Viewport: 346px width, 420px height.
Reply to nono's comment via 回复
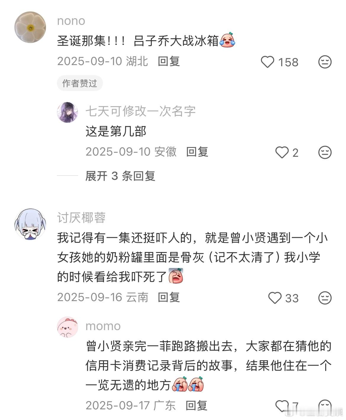169,61
